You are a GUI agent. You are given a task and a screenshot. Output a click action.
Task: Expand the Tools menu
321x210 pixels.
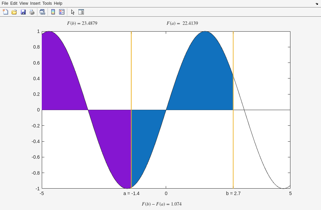(x=47, y=3)
